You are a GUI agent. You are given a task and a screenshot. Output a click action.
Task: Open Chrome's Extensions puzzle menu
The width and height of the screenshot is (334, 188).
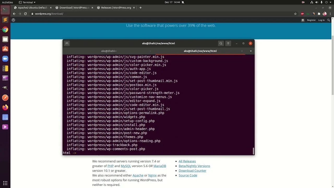point(319,14)
